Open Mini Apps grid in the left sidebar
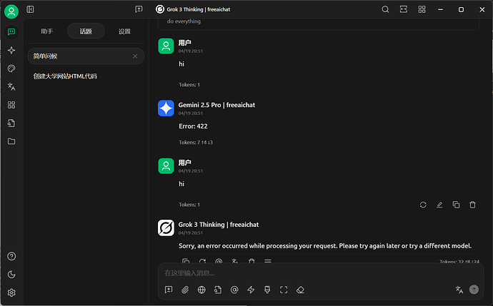Viewport: 493px width, 306px height. (11, 105)
